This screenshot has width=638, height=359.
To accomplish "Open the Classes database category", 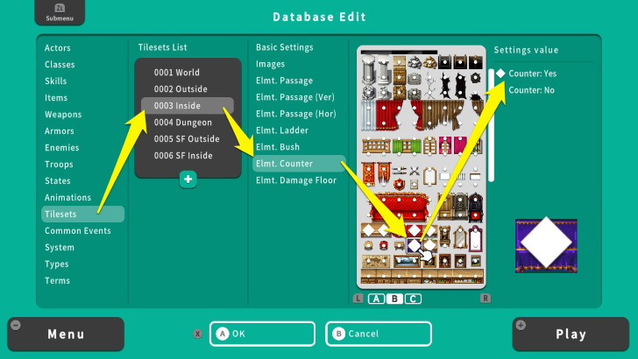I will pyautogui.click(x=60, y=65).
